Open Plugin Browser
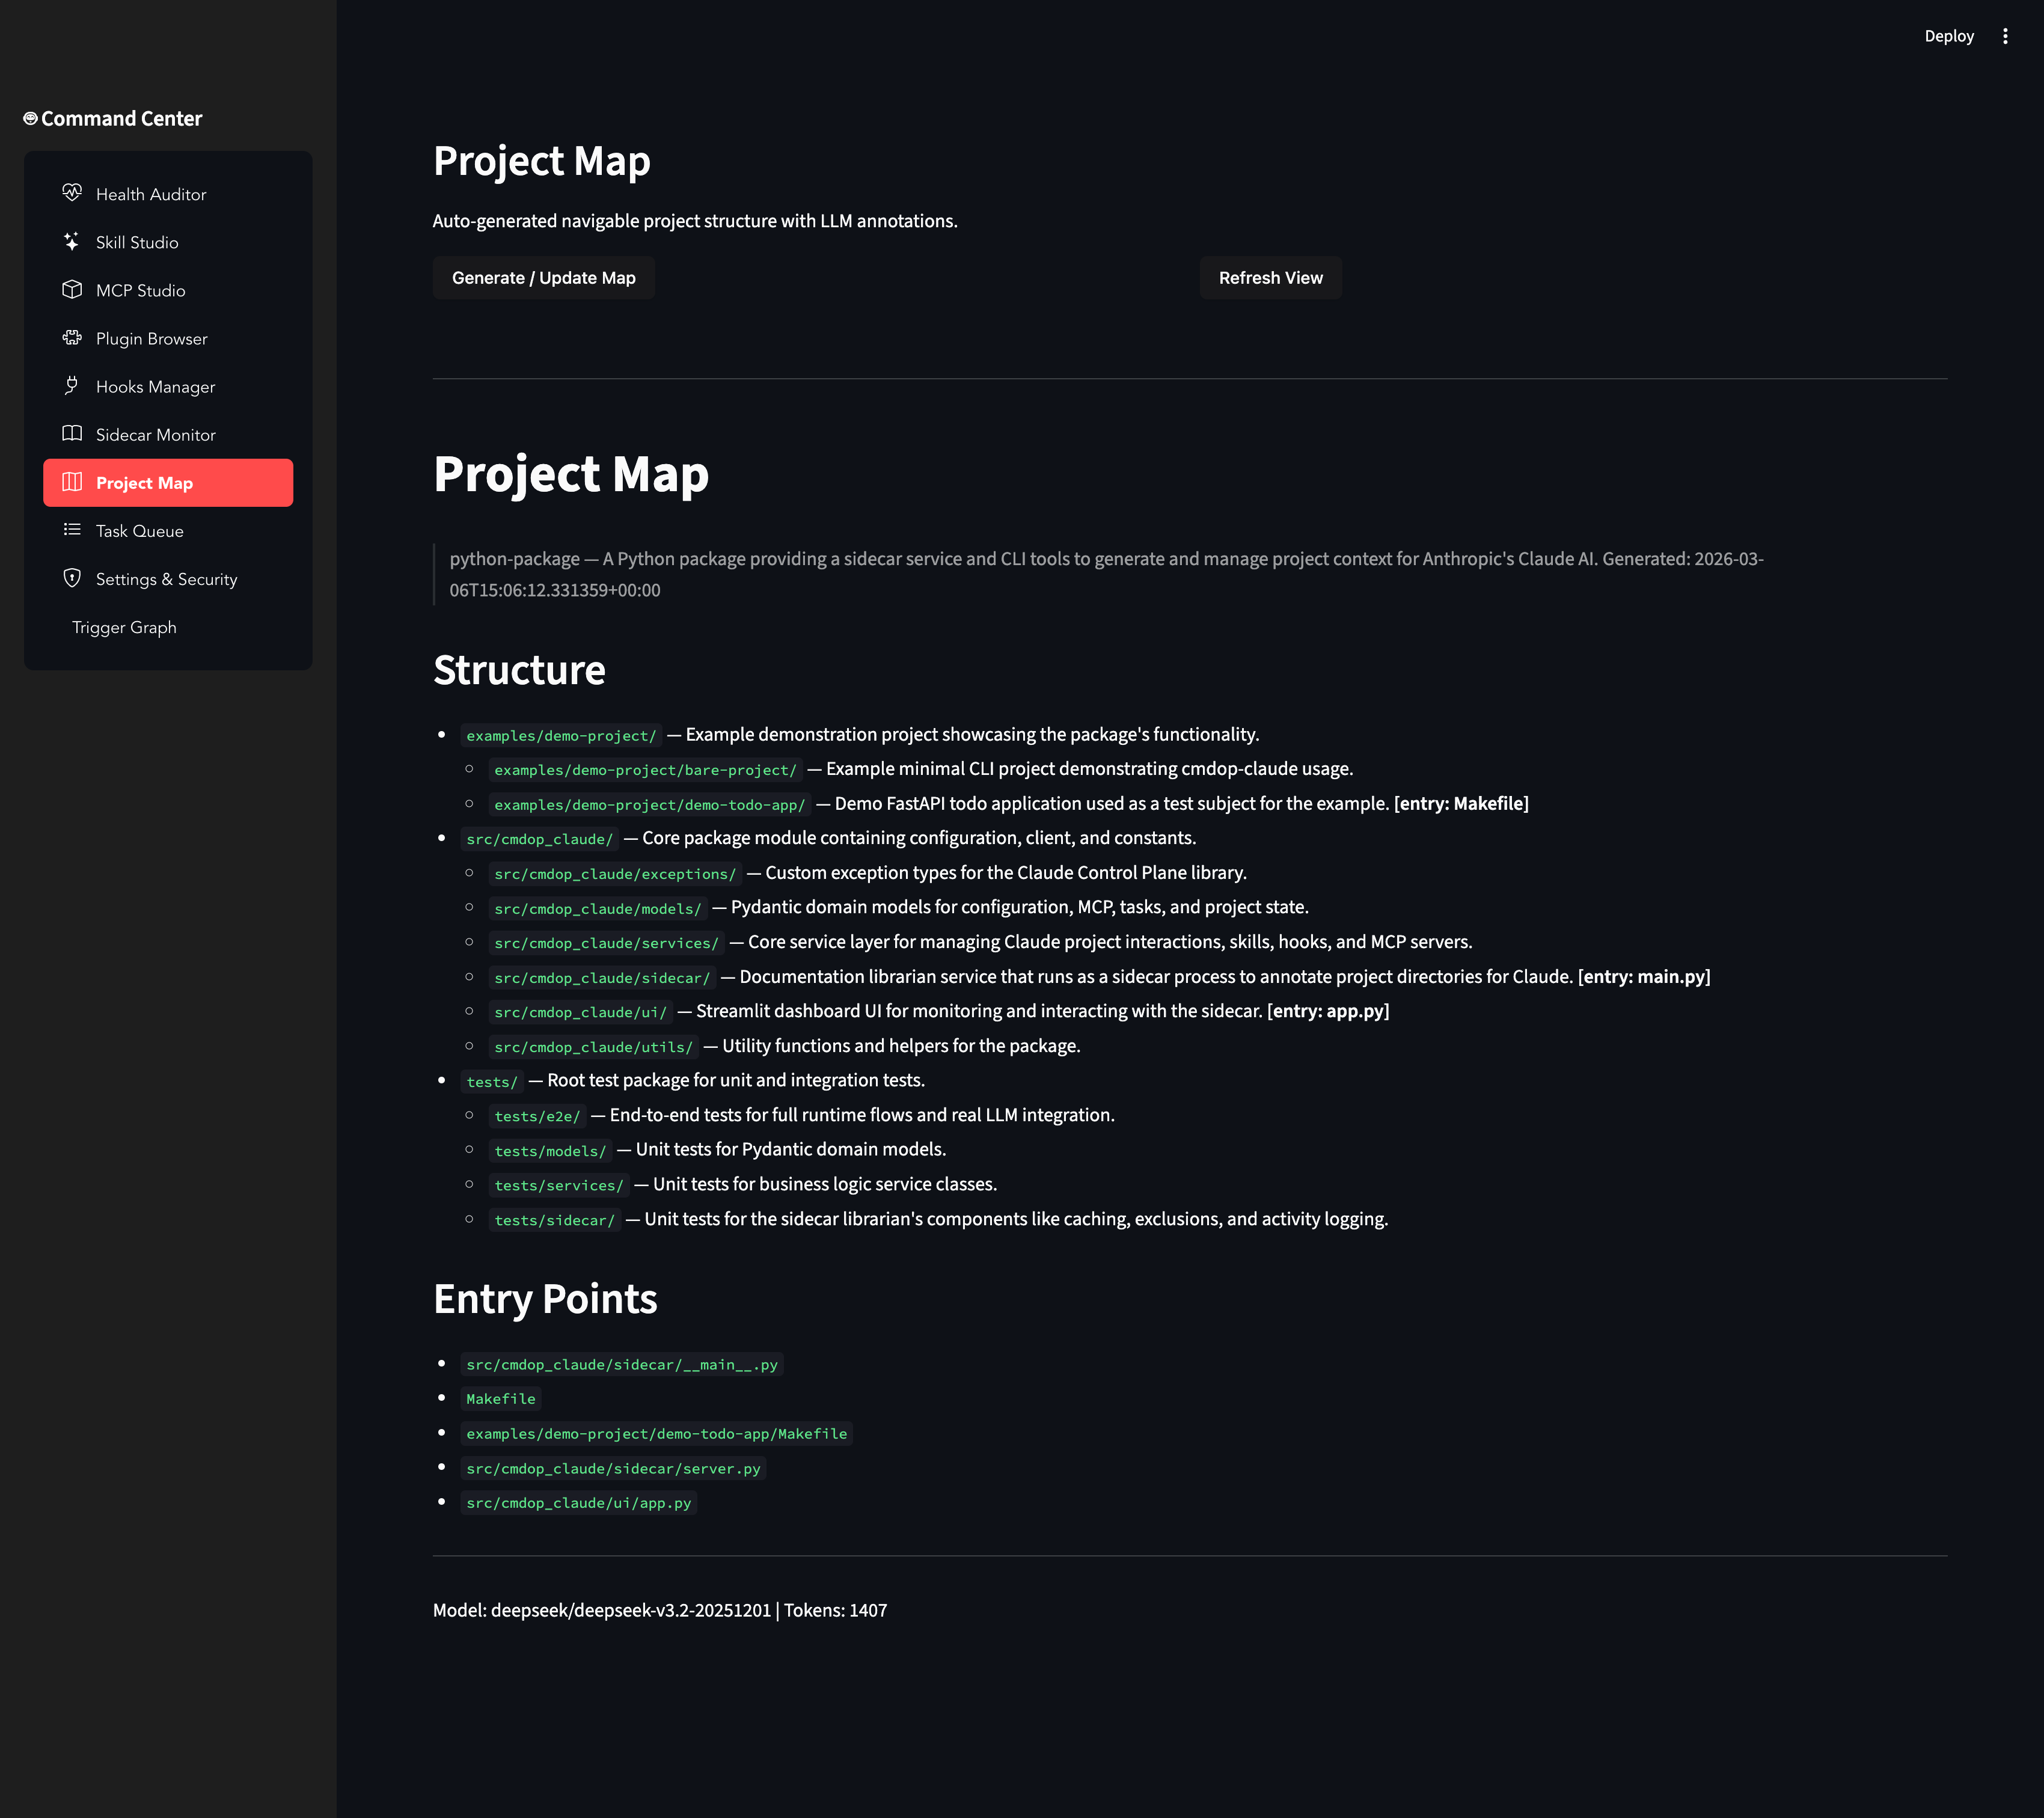This screenshot has width=2044, height=1818. tap(168, 338)
